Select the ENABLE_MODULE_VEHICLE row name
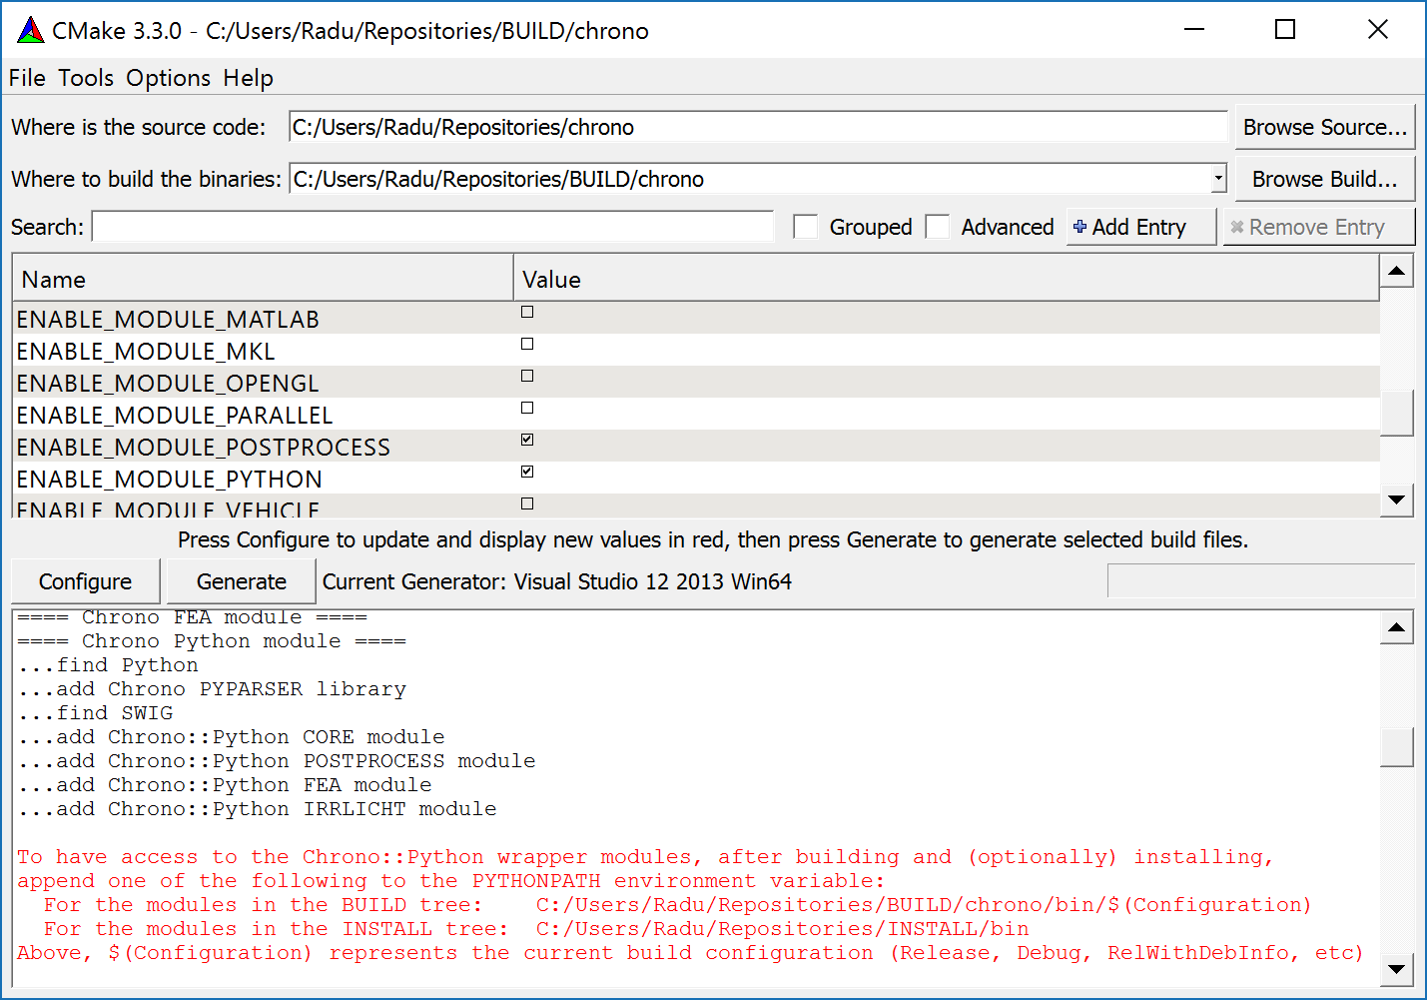1427x1000 pixels. [168, 508]
